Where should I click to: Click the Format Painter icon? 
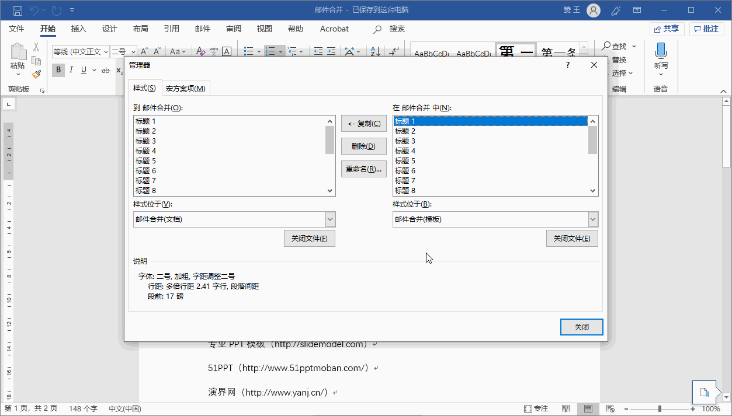[35, 74]
